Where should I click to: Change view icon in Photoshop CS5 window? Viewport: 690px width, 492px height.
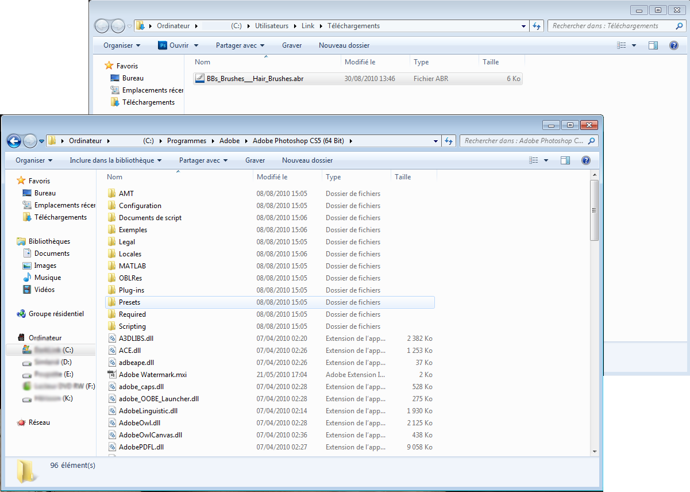533,160
